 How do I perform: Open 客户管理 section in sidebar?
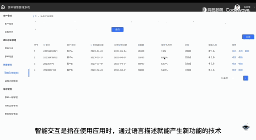click(7, 16)
